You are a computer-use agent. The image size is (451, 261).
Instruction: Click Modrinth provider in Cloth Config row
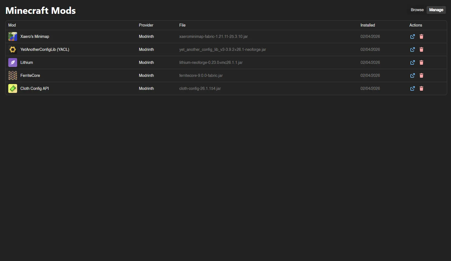(146, 88)
